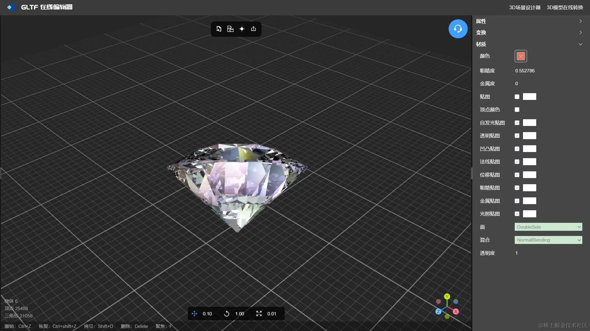This screenshot has width=590, height=331.
Task: Click the green Y axis gizmo
Action: (x=447, y=296)
